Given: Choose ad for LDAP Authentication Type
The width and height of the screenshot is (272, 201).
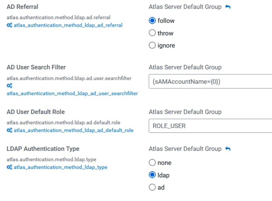Looking at the screenshot, I should [152, 187].
